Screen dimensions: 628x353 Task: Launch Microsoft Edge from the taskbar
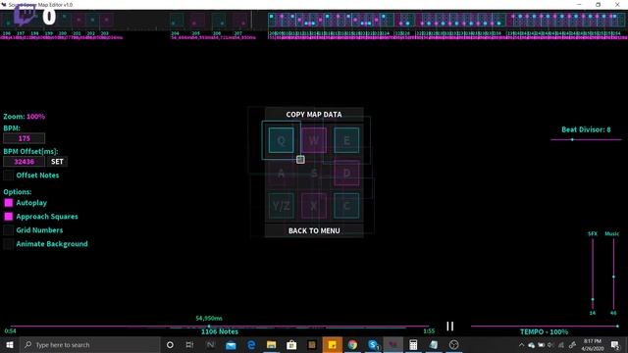[x=251, y=344]
